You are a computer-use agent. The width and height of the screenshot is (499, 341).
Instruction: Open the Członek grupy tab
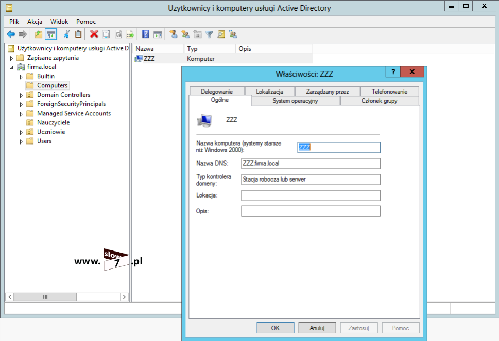tap(380, 101)
